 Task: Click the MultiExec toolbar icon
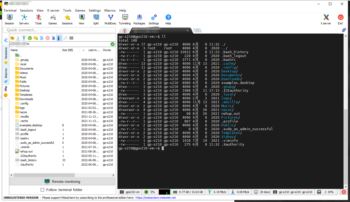tap(110, 19)
